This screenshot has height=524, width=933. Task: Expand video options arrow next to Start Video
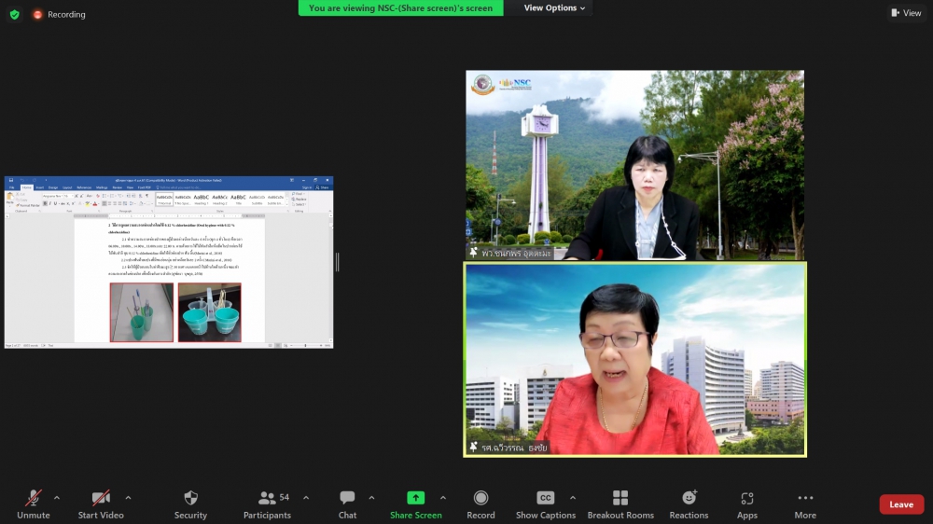pos(128,497)
